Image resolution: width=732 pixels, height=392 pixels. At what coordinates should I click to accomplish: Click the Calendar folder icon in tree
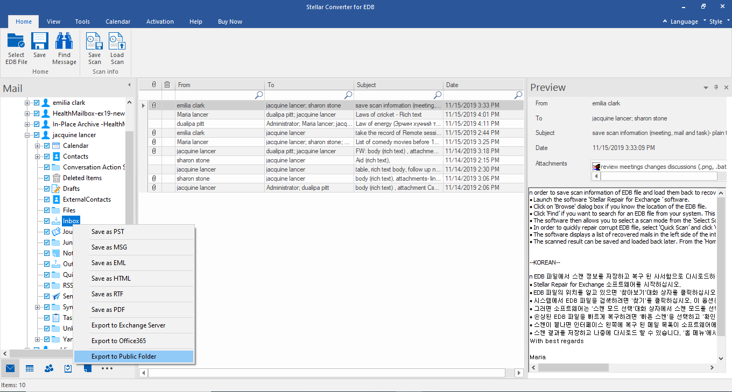[56, 146]
